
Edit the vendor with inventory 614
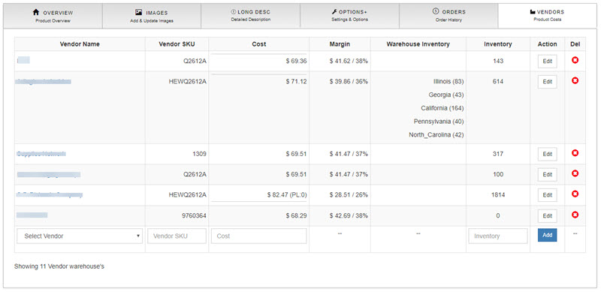(x=548, y=82)
